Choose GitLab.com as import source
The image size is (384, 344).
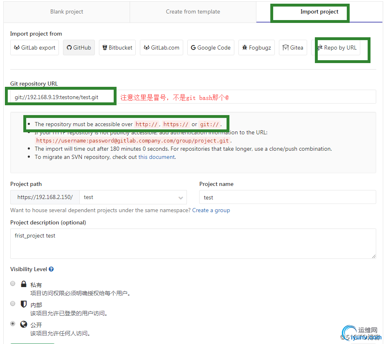click(x=162, y=48)
